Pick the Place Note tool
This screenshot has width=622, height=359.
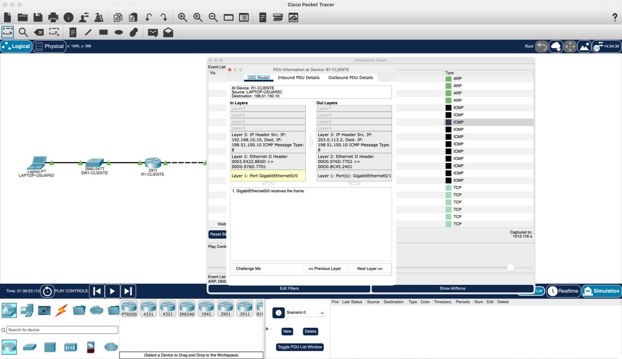pyautogui.click(x=73, y=32)
